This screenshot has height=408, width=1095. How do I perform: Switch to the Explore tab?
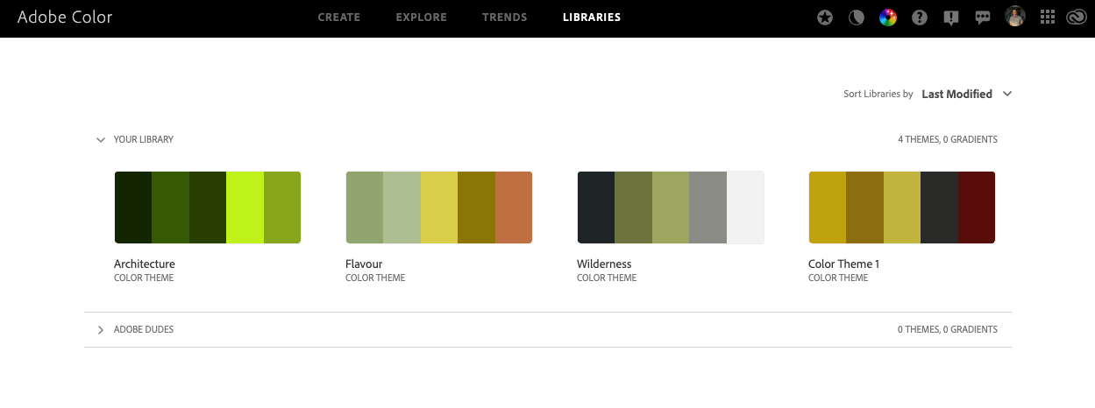[421, 18]
